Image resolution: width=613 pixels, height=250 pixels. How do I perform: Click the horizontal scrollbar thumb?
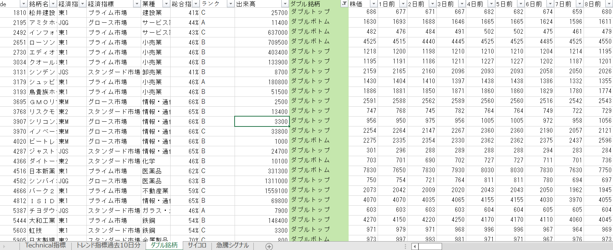pyautogui.click(x=430, y=246)
